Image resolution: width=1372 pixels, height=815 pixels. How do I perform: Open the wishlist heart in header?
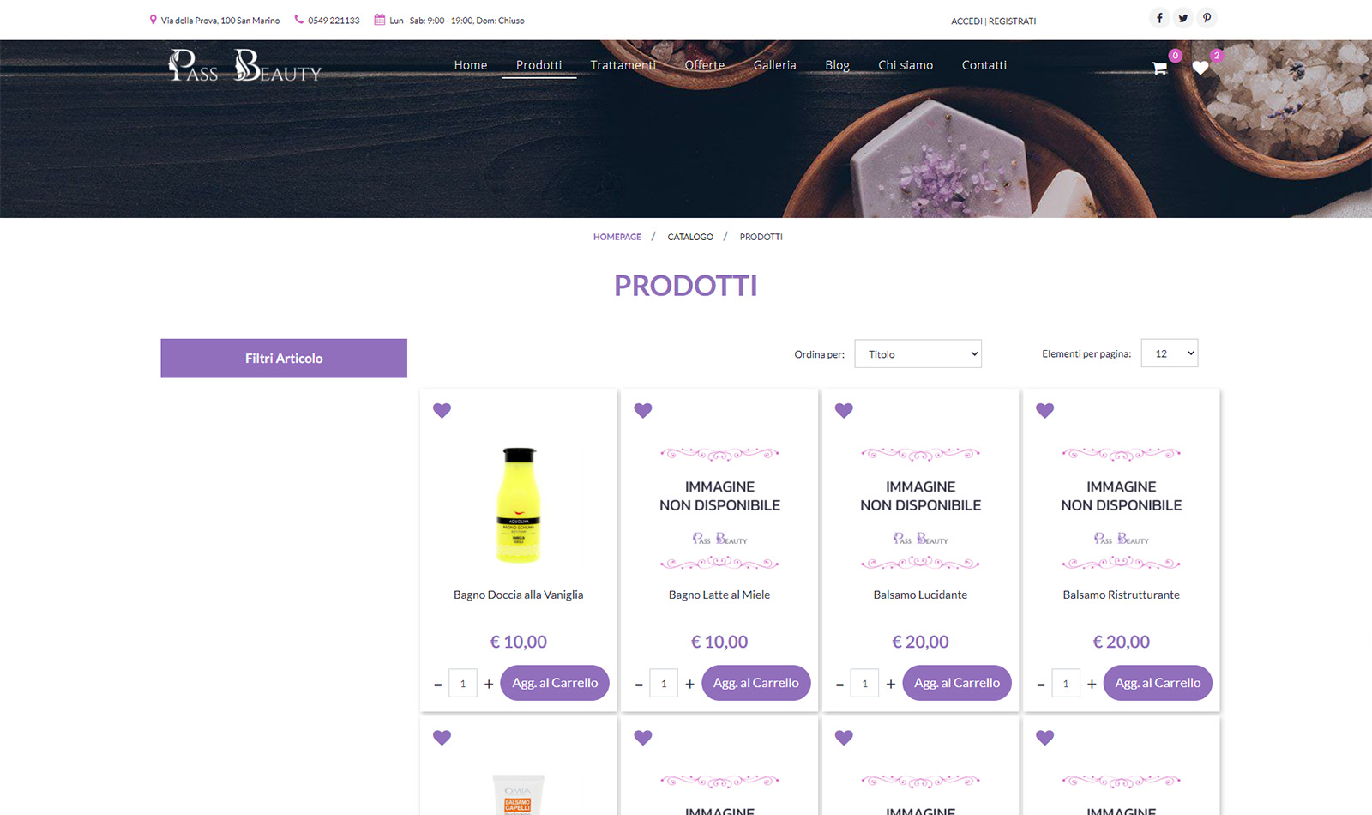1200,68
